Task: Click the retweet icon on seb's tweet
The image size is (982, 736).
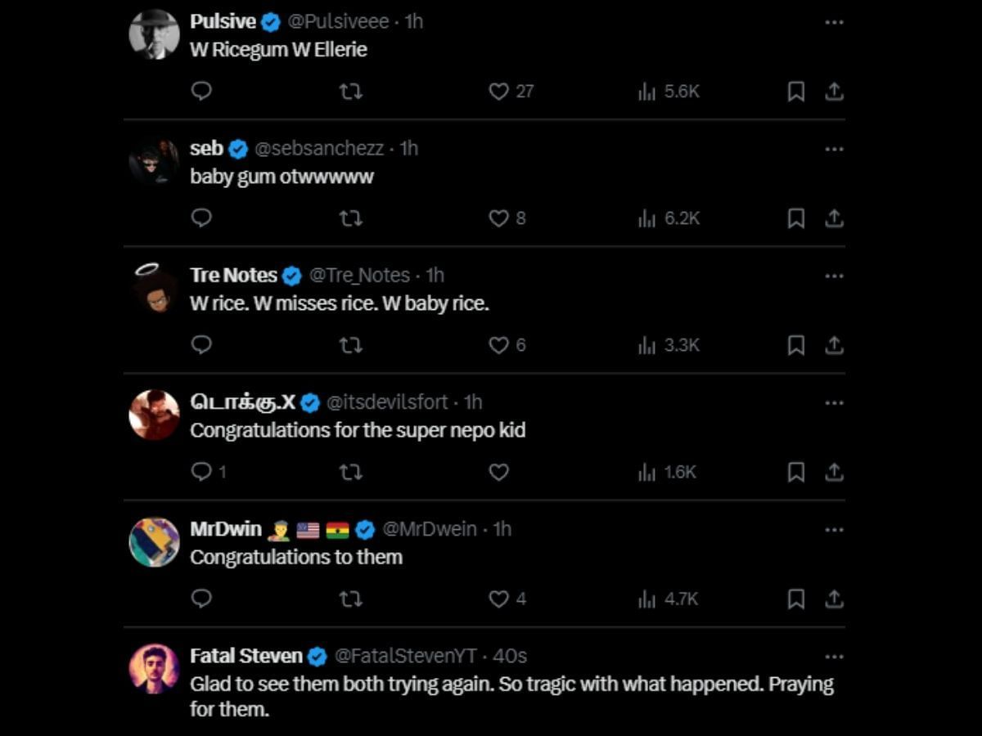Action: (x=351, y=218)
